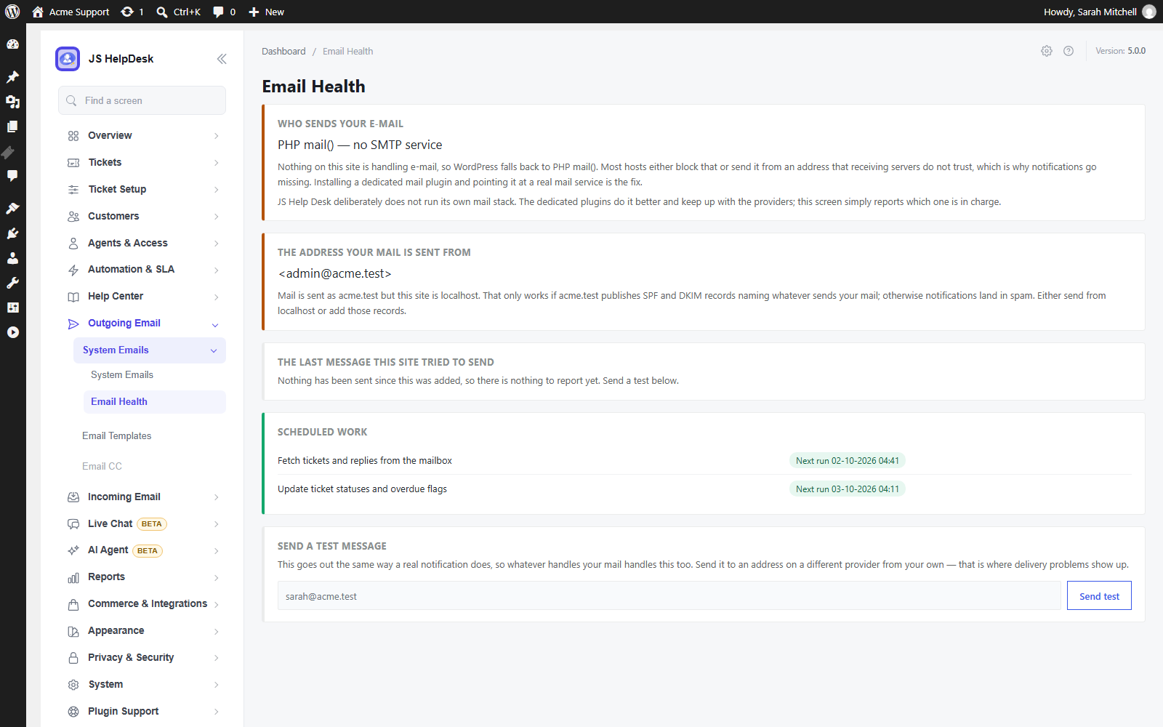1163x727 pixels.
Task: Collapse the Outgoing Email section chevron
Action: tap(215, 324)
